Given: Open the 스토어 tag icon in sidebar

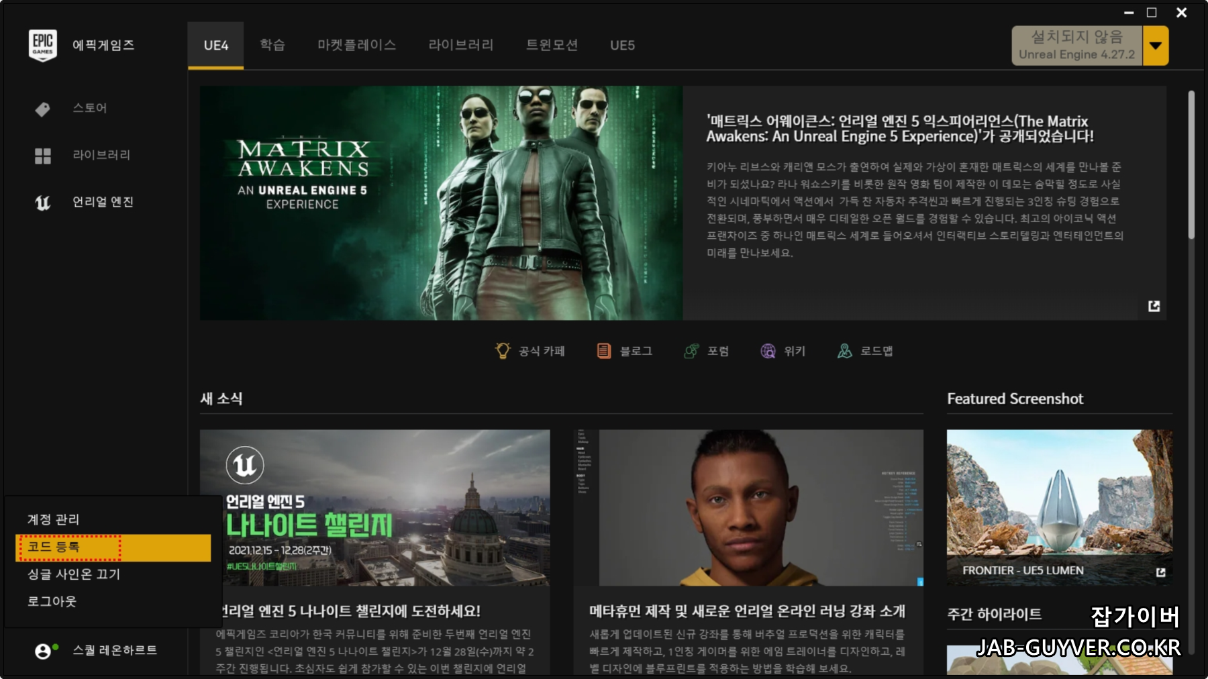Looking at the screenshot, I should [x=43, y=109].
